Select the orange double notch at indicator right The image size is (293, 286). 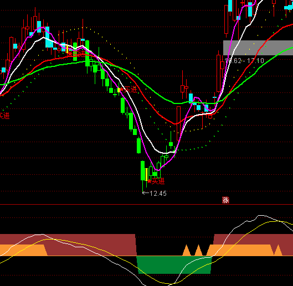click(x=276, y=250)
